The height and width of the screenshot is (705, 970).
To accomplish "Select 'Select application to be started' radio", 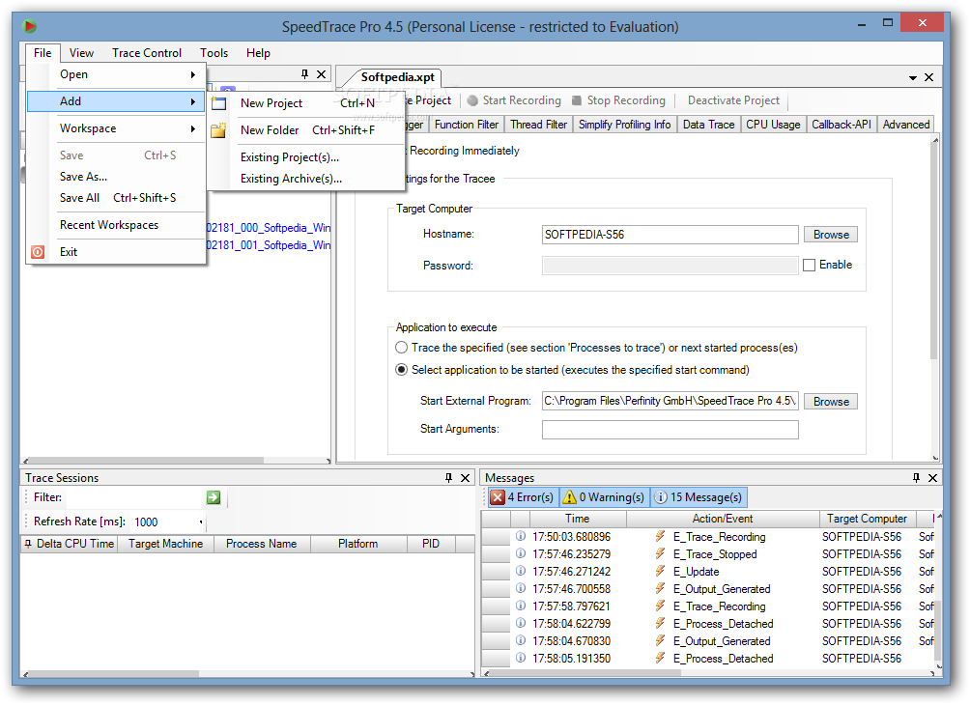I will coord(402,370).
